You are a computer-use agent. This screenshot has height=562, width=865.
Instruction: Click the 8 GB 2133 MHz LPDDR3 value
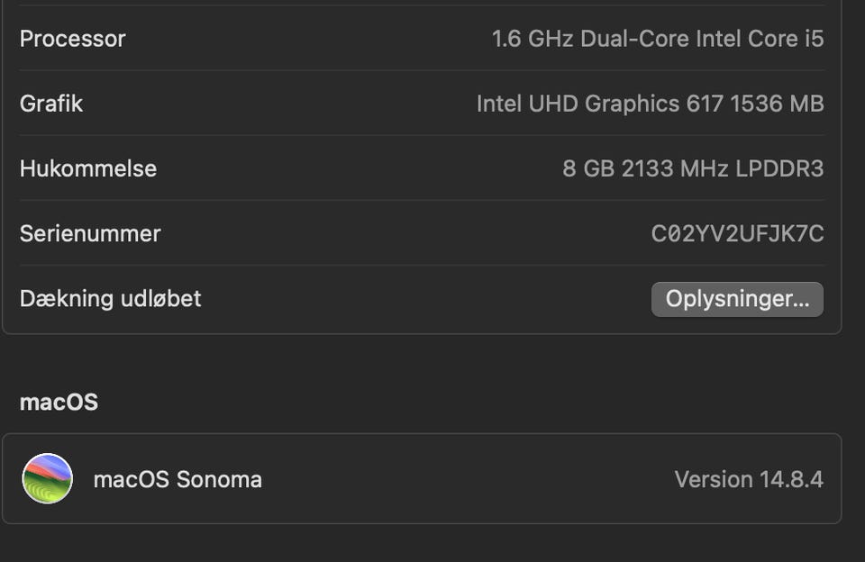692,168
